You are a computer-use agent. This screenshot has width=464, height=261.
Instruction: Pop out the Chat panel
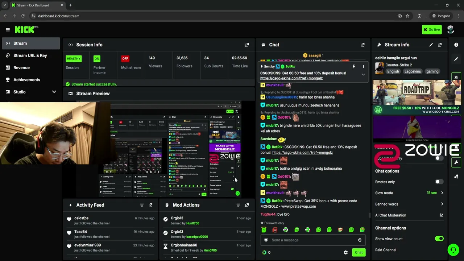[x=362, y=45]
